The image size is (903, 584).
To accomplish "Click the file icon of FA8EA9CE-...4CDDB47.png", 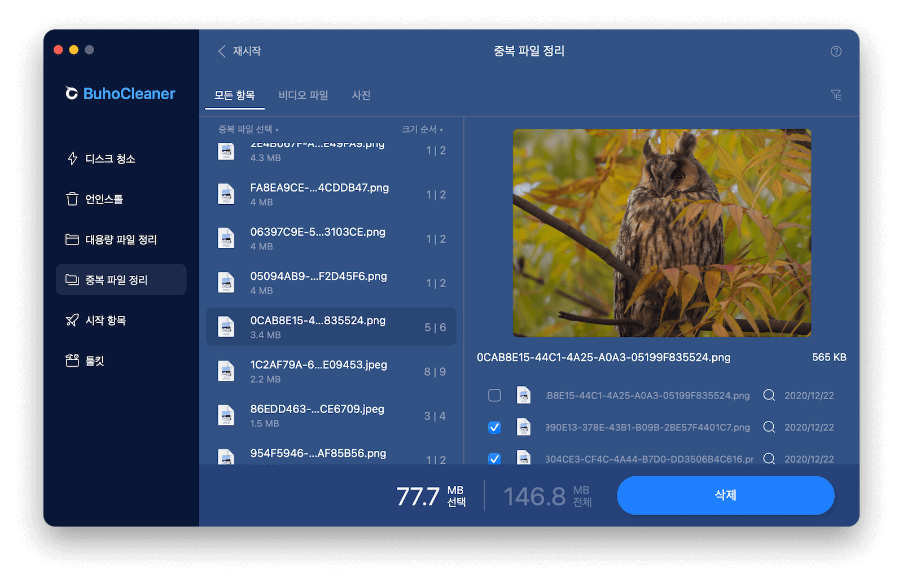I will tap(226, 194).
